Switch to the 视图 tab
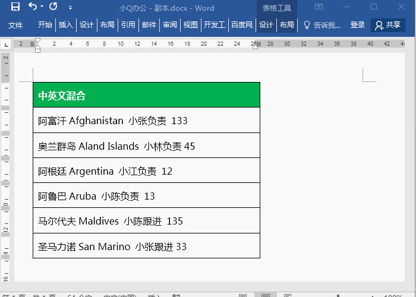416x297 pixels. (x=191, y=25)
